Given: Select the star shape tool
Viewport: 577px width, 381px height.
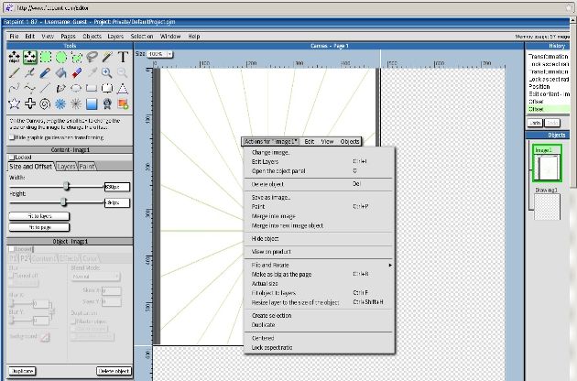Looking at the screenshot, I should (x=14, y=103).
